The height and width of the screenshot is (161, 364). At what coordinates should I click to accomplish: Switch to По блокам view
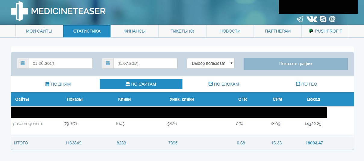(x=224, y=84)
